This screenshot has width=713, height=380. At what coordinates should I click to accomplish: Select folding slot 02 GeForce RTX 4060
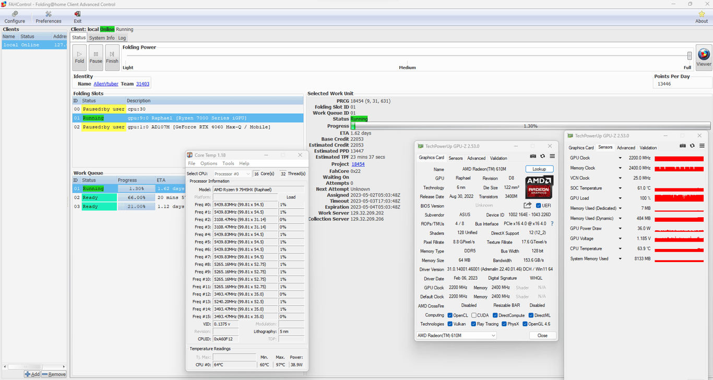[188, 127]
